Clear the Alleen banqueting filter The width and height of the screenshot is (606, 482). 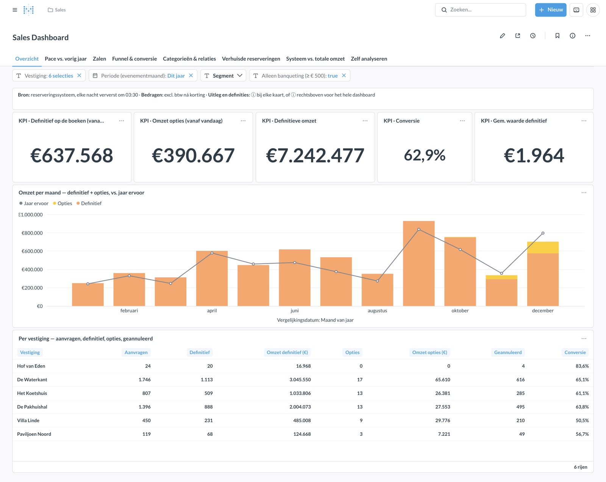tap(344, 75)
